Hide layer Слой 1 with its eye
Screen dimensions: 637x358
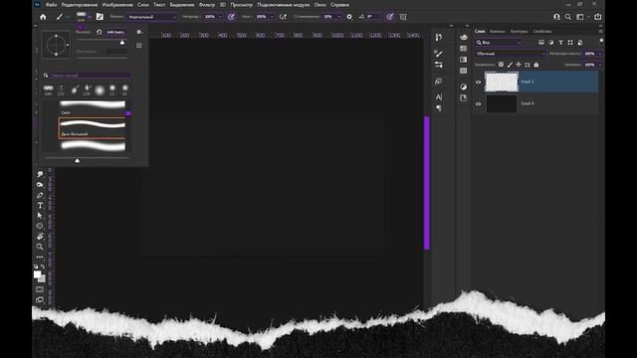click(x=478, y=82)
